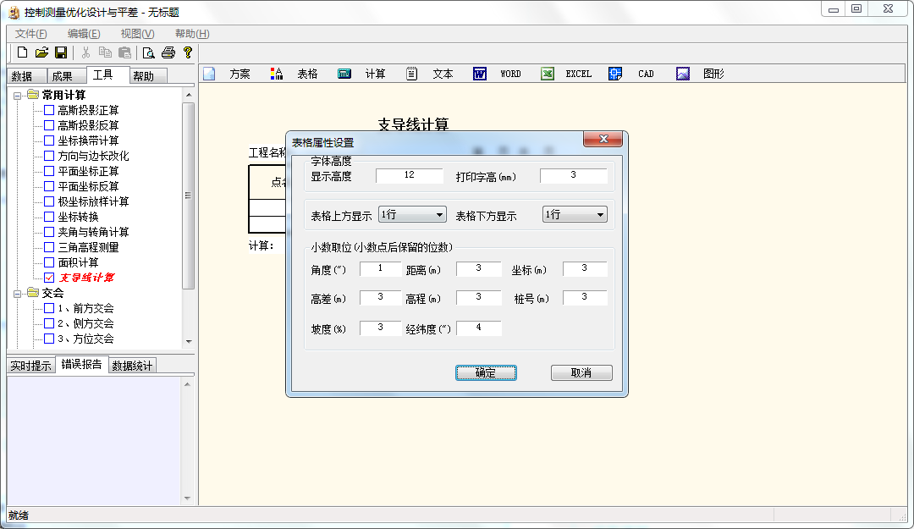
Task: Click the Print toolbar icon
Action: (168, 52)
